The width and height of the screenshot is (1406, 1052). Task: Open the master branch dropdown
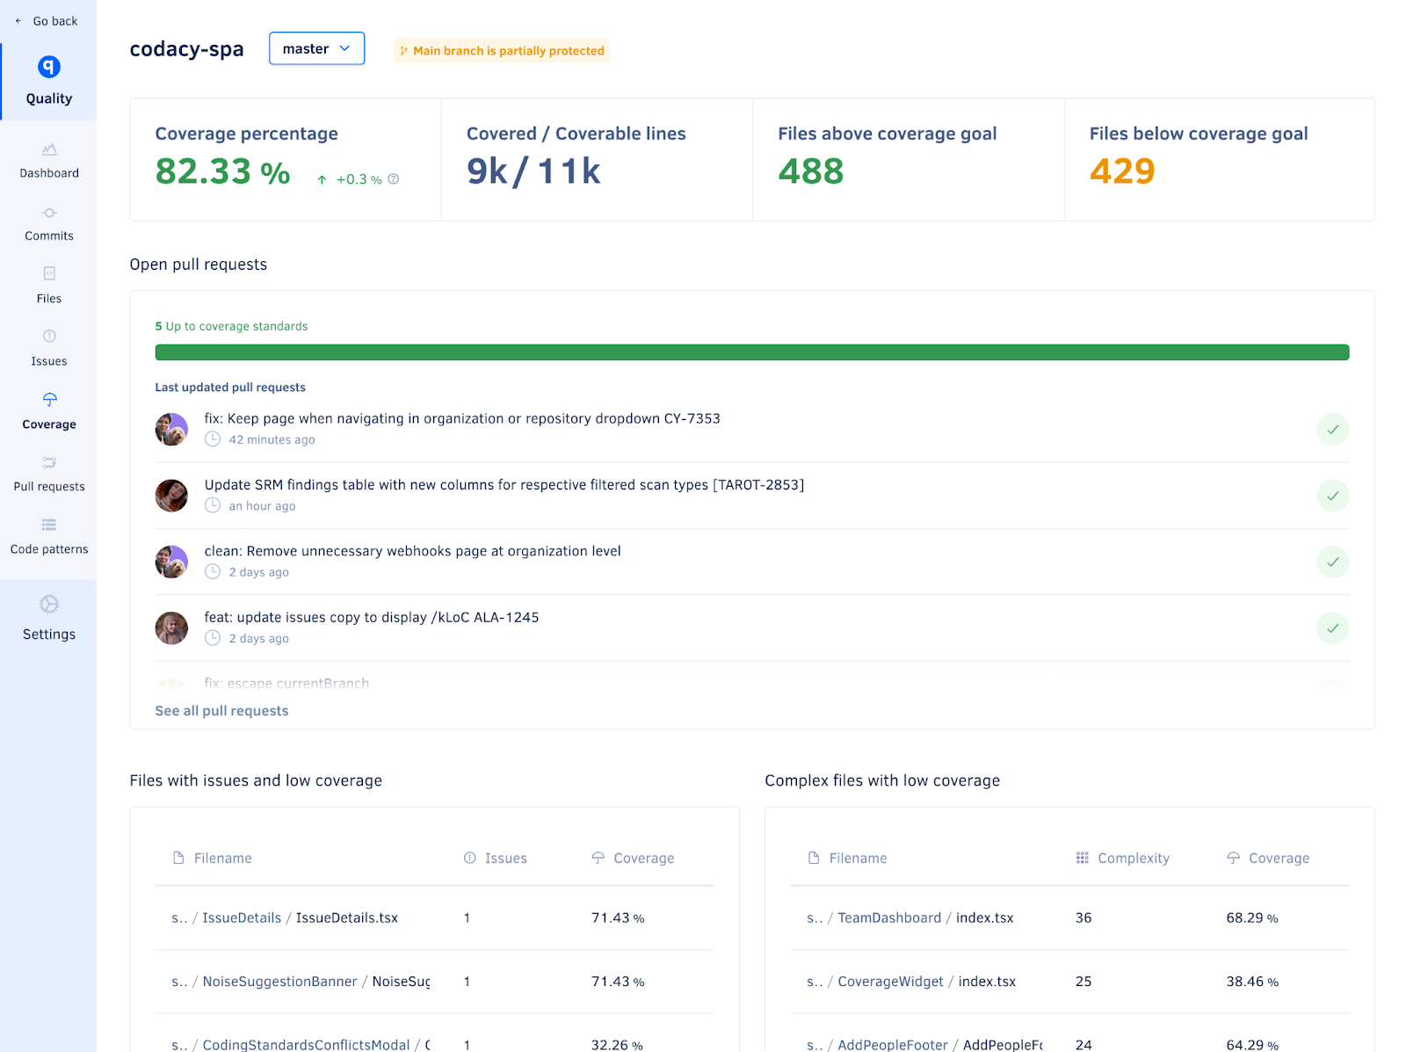click(x=316, y=48)
